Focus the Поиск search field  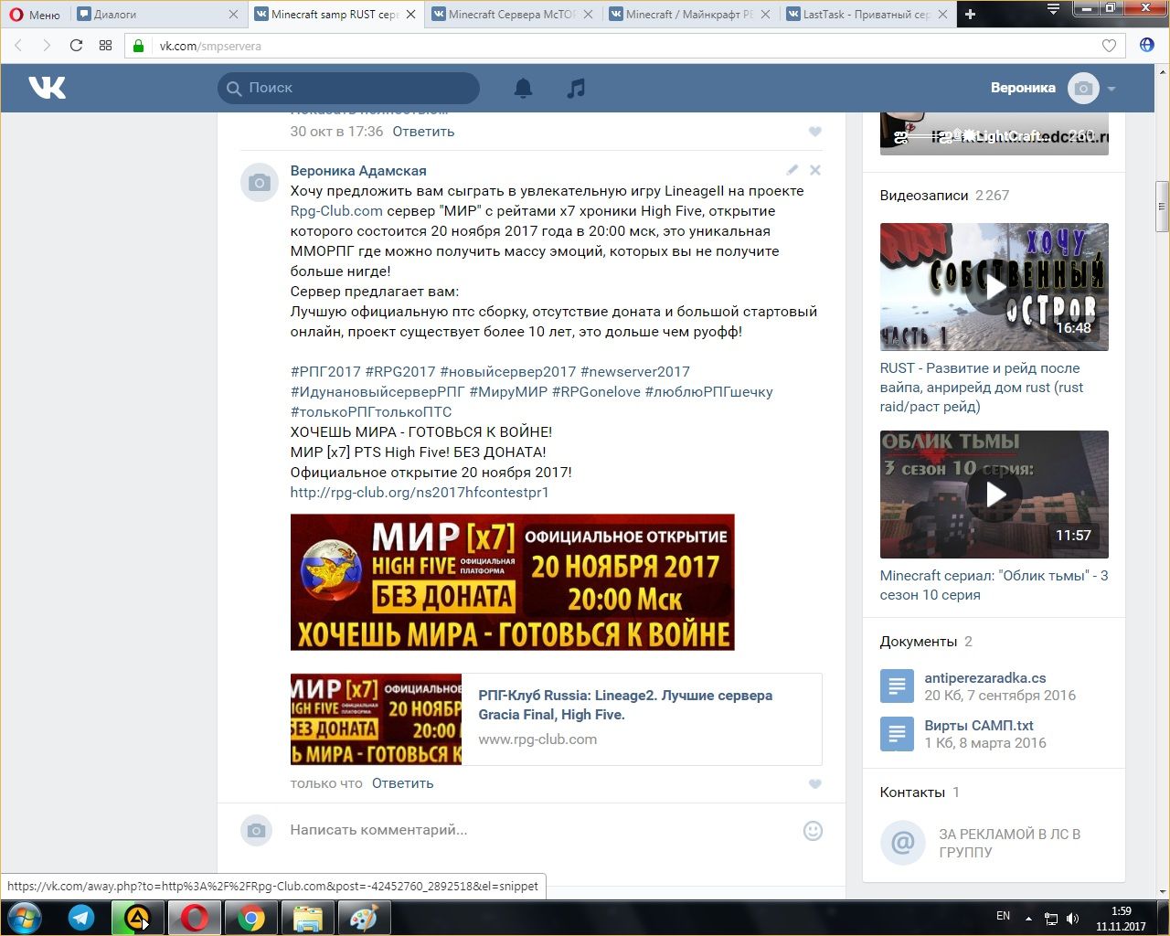pos(348,88)
